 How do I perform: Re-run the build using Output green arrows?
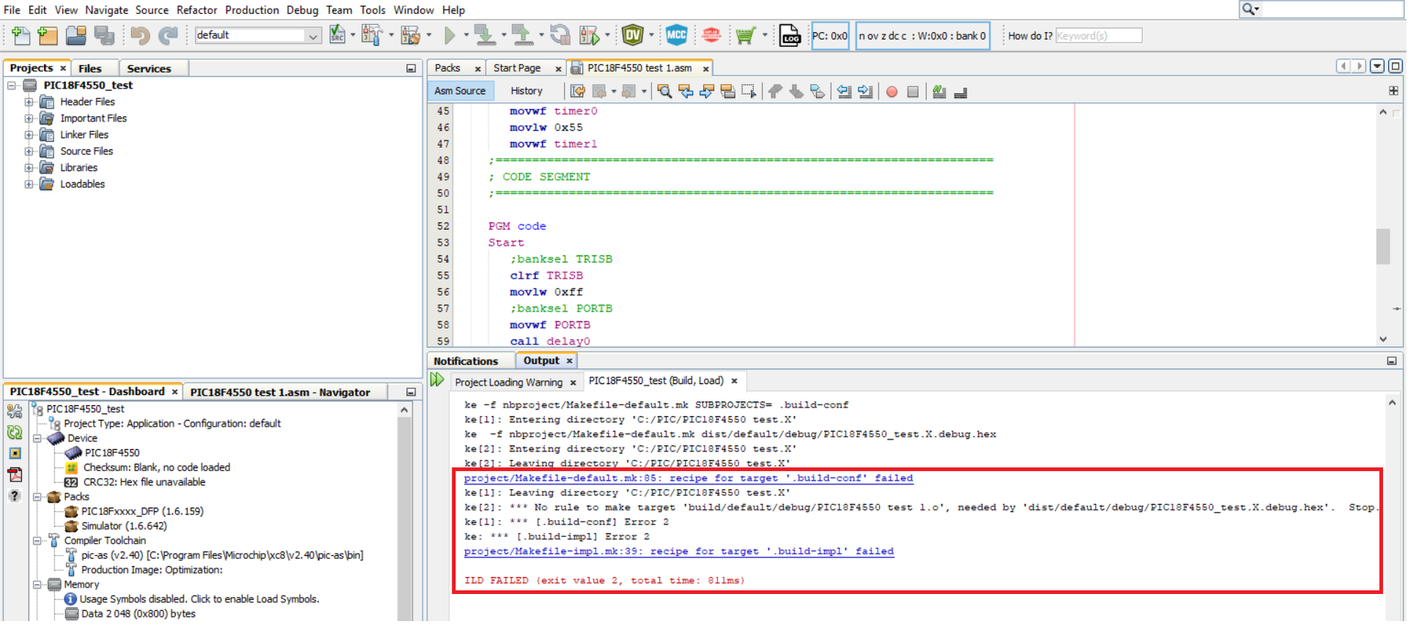pos(437,379)
